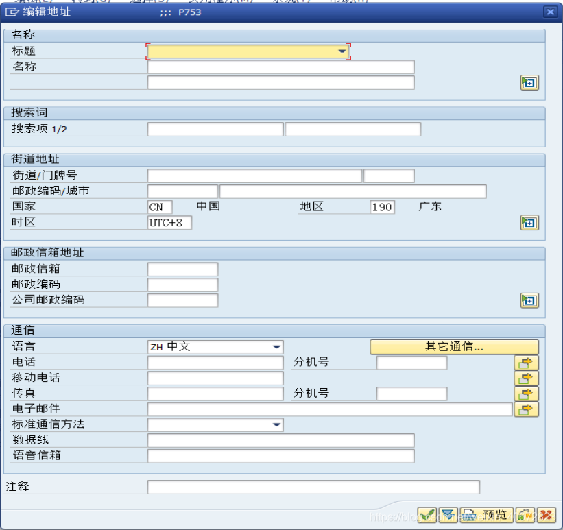The height and width of the screenshot is (530, 563).
Task: Open the 标准通信方法 dropdown
Action: pyautogui.click(x=276, y=425)
